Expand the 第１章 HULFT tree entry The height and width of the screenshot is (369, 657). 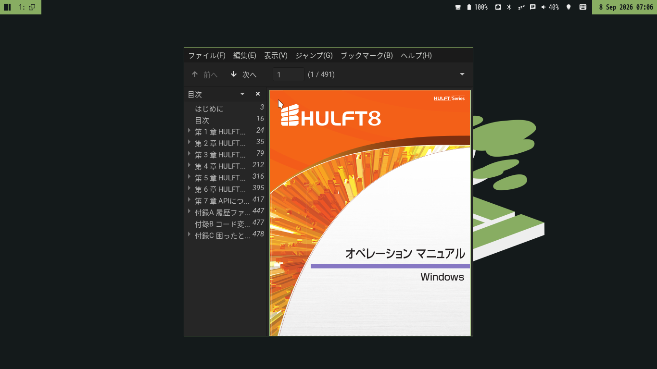(x=190, y=130)
